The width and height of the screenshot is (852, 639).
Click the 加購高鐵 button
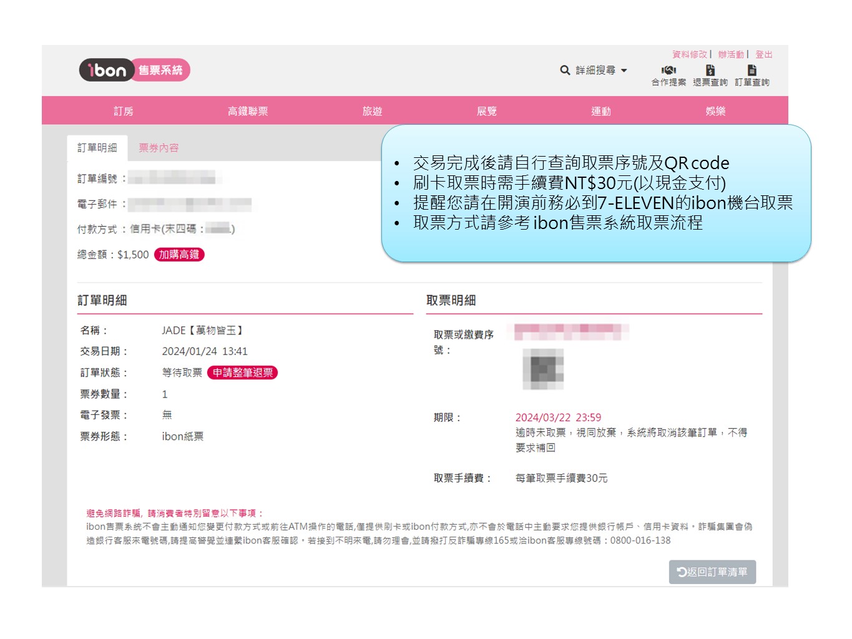(x=179, y=255)
